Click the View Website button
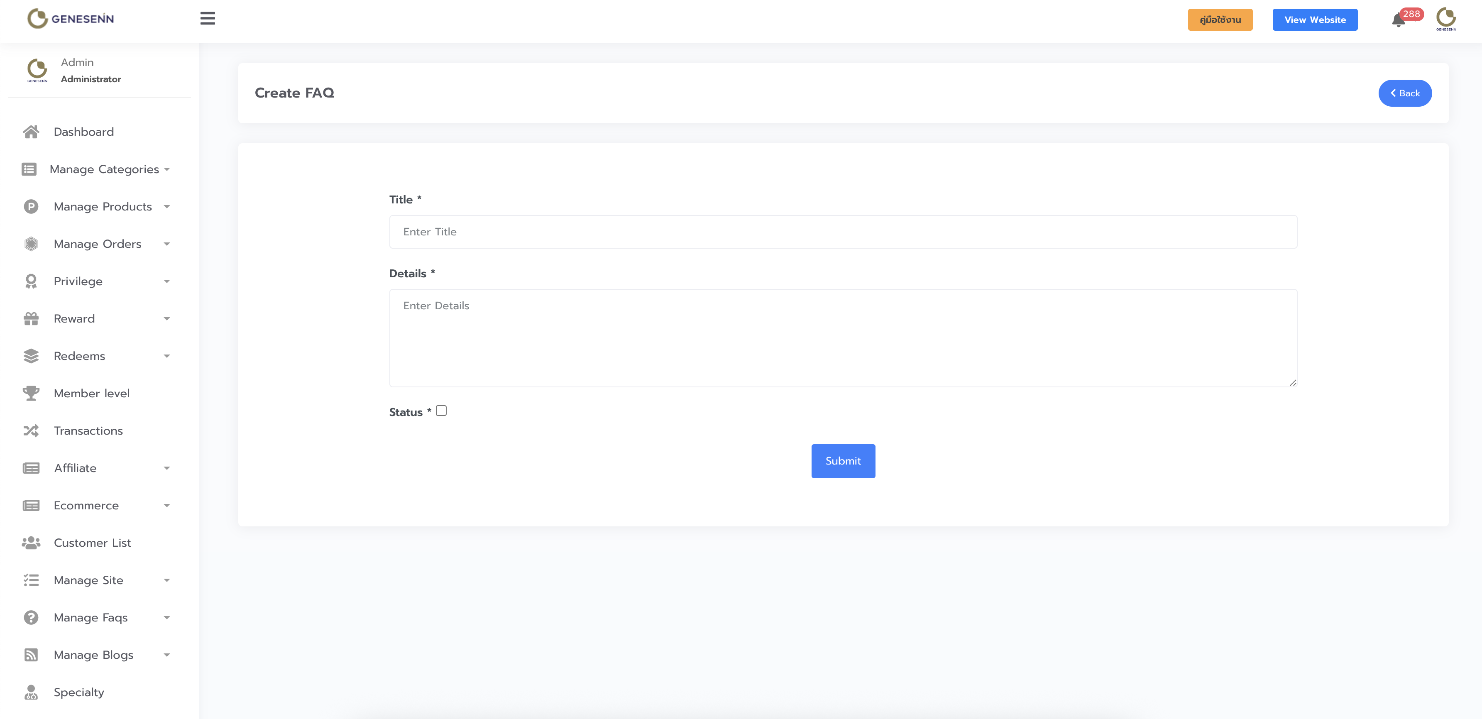 pyautogui.click(x=1315, y=20)
